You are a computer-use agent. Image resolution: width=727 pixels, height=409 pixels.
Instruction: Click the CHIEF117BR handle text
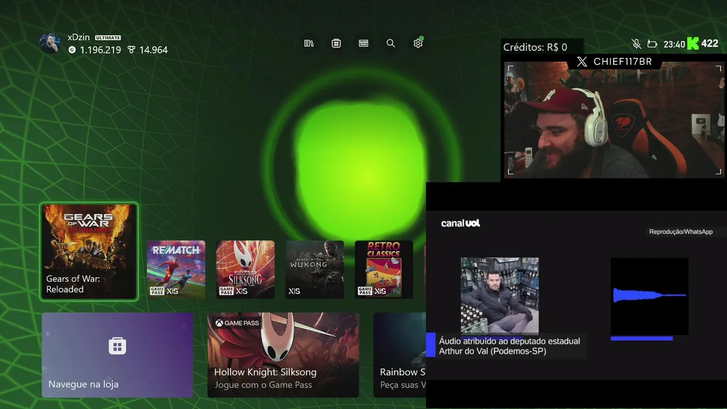coord(622,62)
